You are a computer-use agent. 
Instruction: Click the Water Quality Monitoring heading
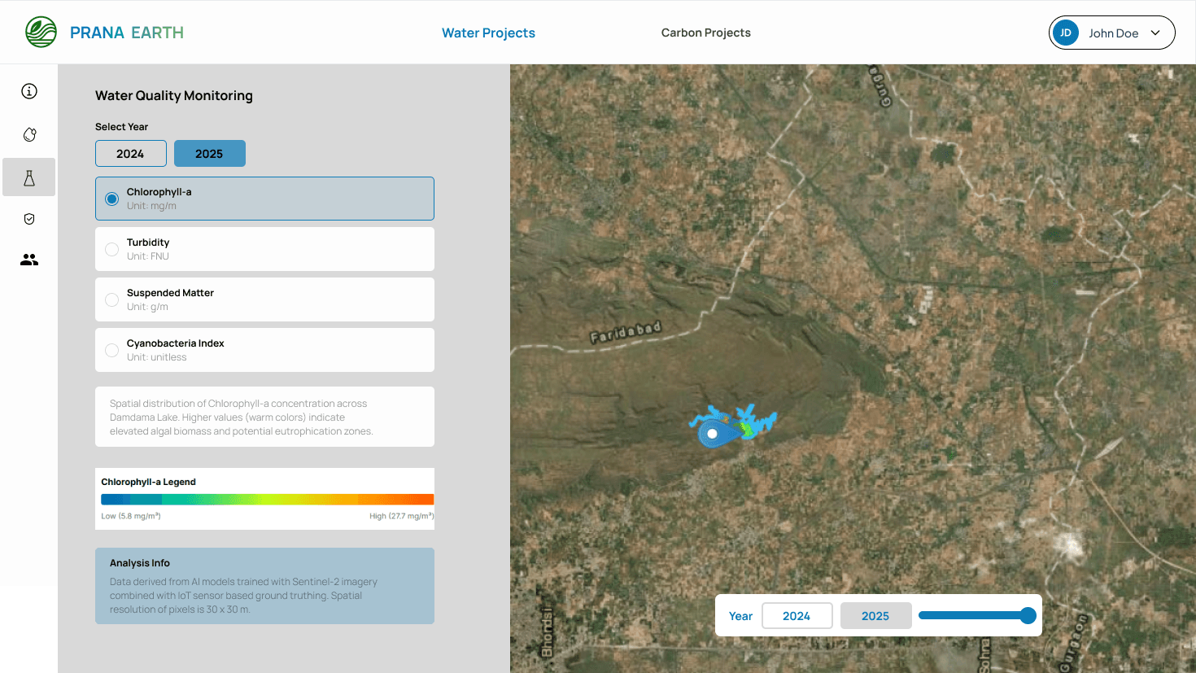[x=174, y=95]
